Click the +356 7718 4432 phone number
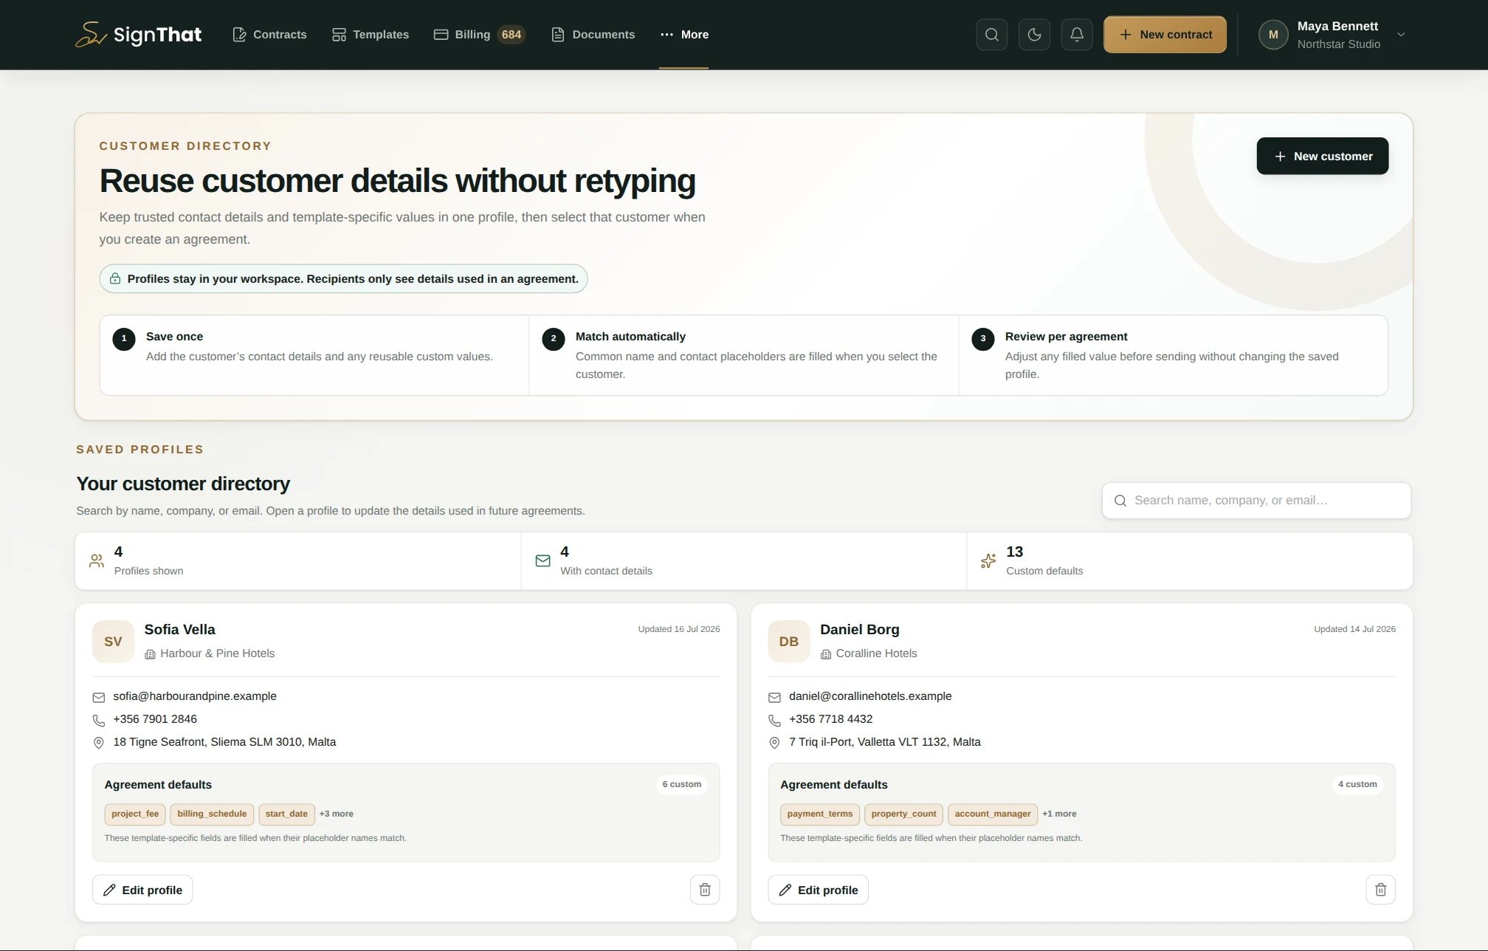Screen dimensions: 1488x951 (x=830, y=719)
